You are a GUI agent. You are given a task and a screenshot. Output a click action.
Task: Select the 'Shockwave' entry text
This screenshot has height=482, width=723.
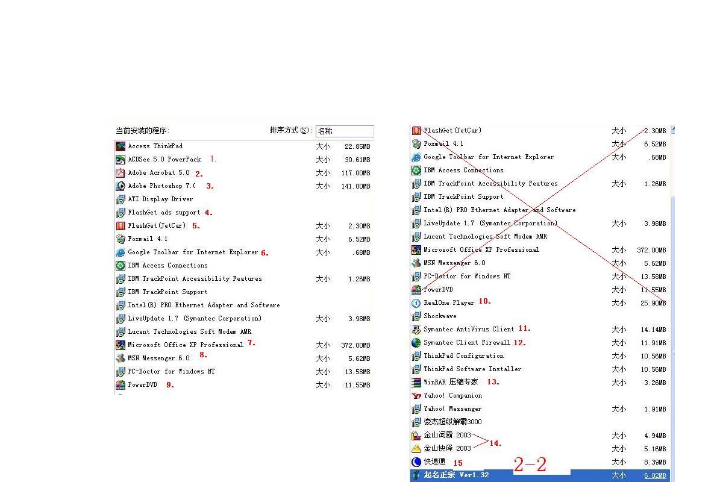pos(440,316)
